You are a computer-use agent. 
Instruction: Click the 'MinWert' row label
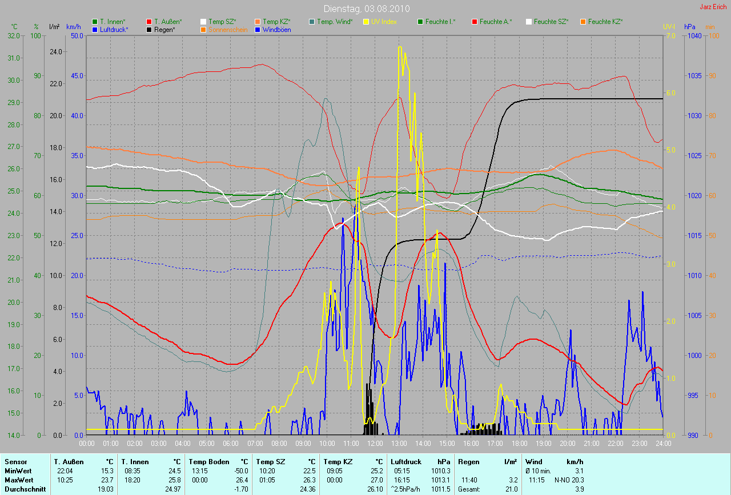[17, 471]
